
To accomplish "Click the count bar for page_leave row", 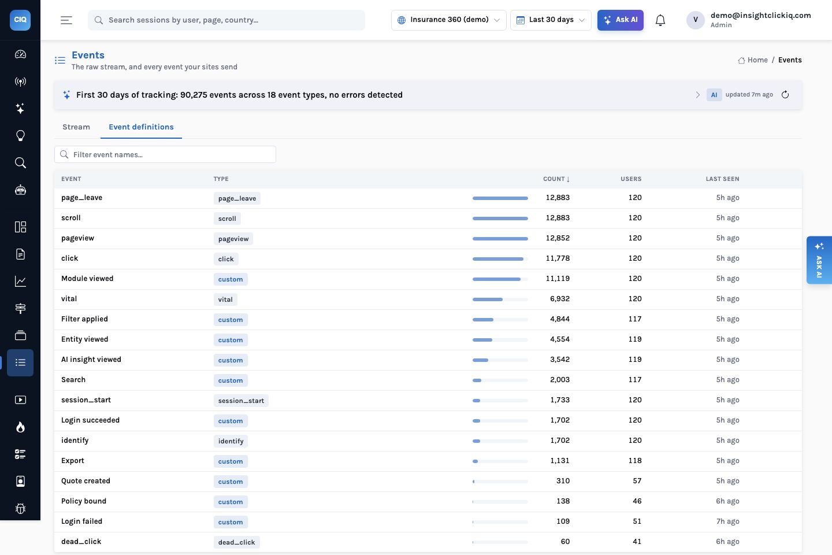I will [x=500, y=198].
